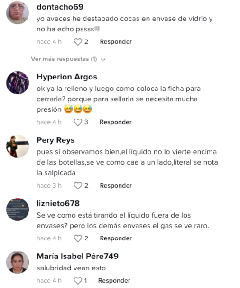View María Isabel Pére749 profile photo
This screenshot has width=240, height=288.
coord(18,262)
